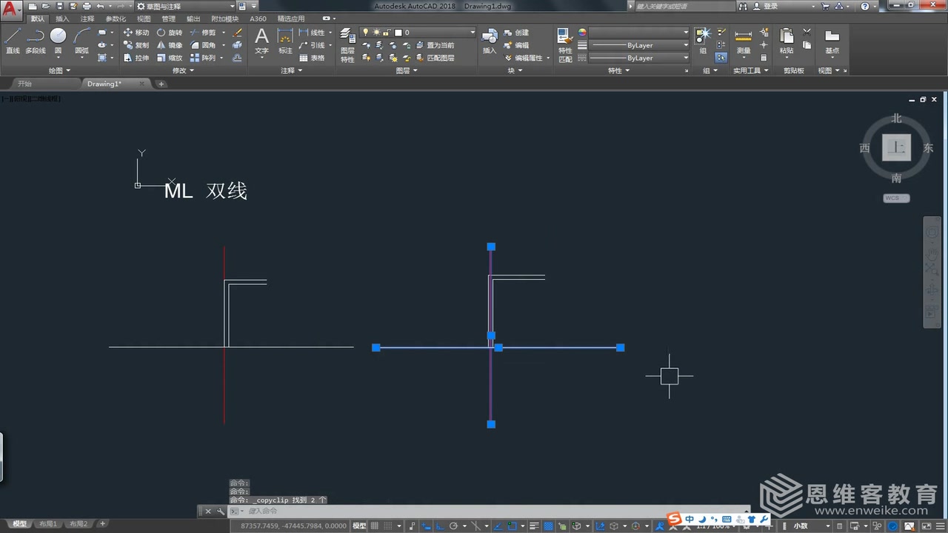Open the ByLayer linetype dropdown
Image resolution: width=948 pixels, height=533 pixels.
(640, 58)
